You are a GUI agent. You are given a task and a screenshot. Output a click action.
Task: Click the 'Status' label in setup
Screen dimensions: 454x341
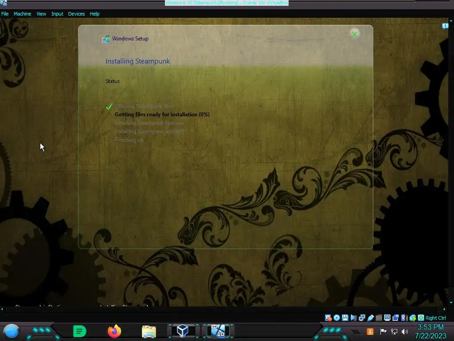113,81
